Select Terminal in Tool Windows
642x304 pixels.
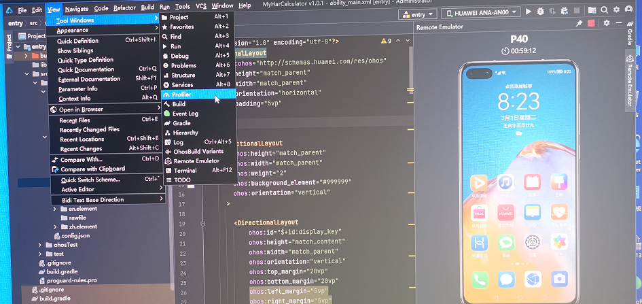tap(200, 171)
